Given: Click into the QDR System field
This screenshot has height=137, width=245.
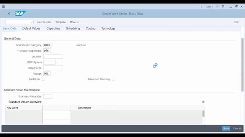Looking at the screenshot, I should tap(49, 62).
